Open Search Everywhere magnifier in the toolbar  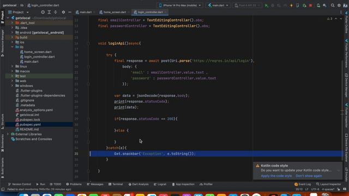pos(333,5)
